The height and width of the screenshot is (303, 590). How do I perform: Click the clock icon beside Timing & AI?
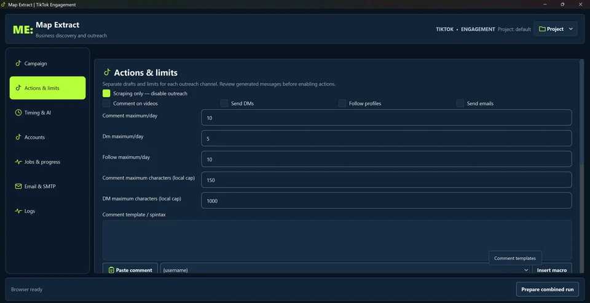coord(18,112)
